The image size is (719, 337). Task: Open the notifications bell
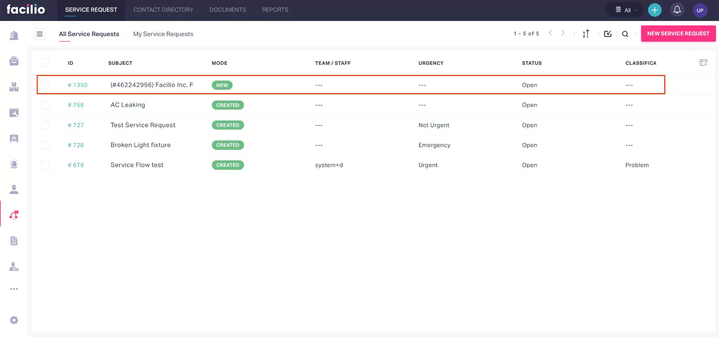[x=677, y=10]
